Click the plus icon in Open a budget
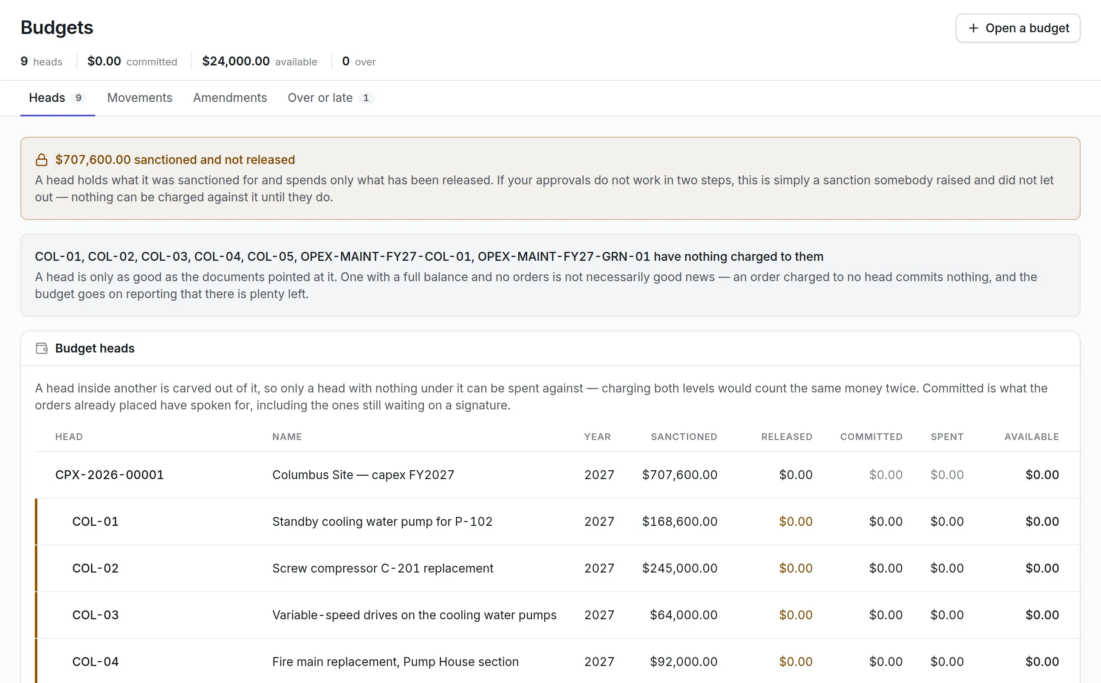The image size is (1101, 683). pyautogui.click(x=973, y=28)
